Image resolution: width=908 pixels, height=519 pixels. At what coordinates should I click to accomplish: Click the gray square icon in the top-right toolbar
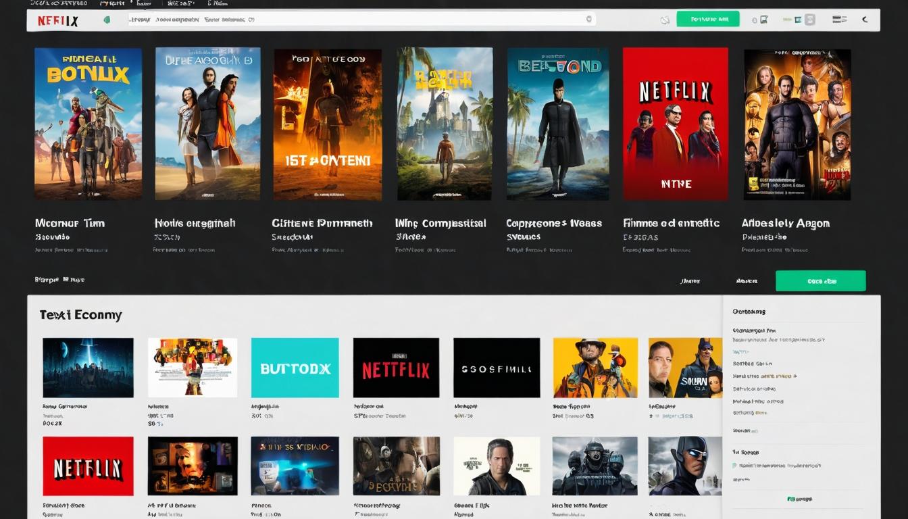click(x=809, y=20)
